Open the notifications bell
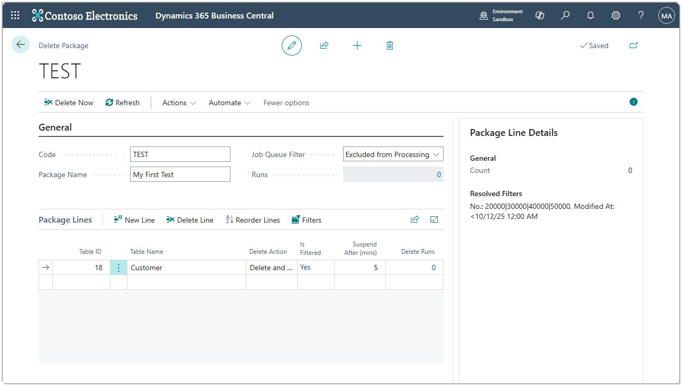682x386 pixels. (x=591, y=15)
